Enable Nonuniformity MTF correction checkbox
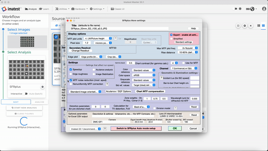 click(71, 84)
